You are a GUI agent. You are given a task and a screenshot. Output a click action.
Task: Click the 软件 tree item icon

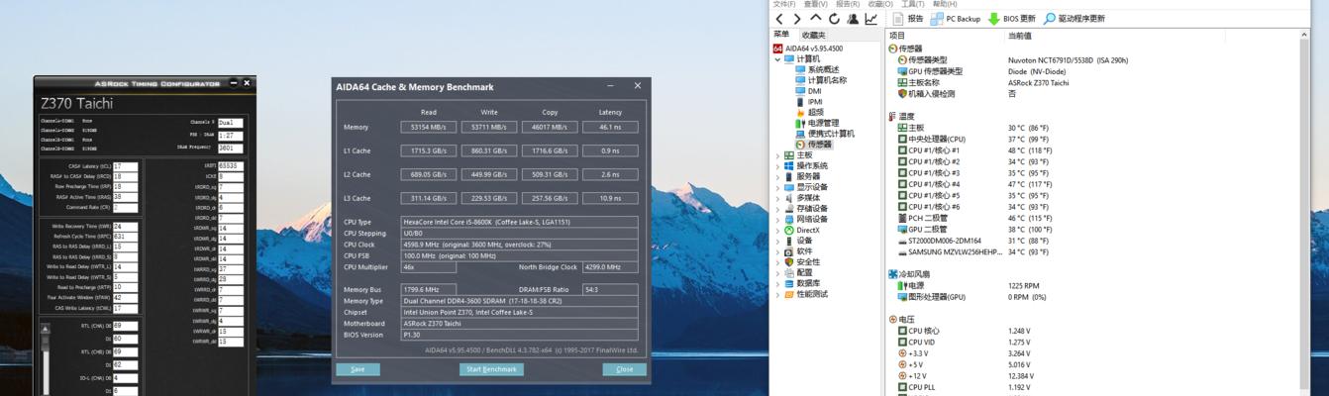(789, 251)
